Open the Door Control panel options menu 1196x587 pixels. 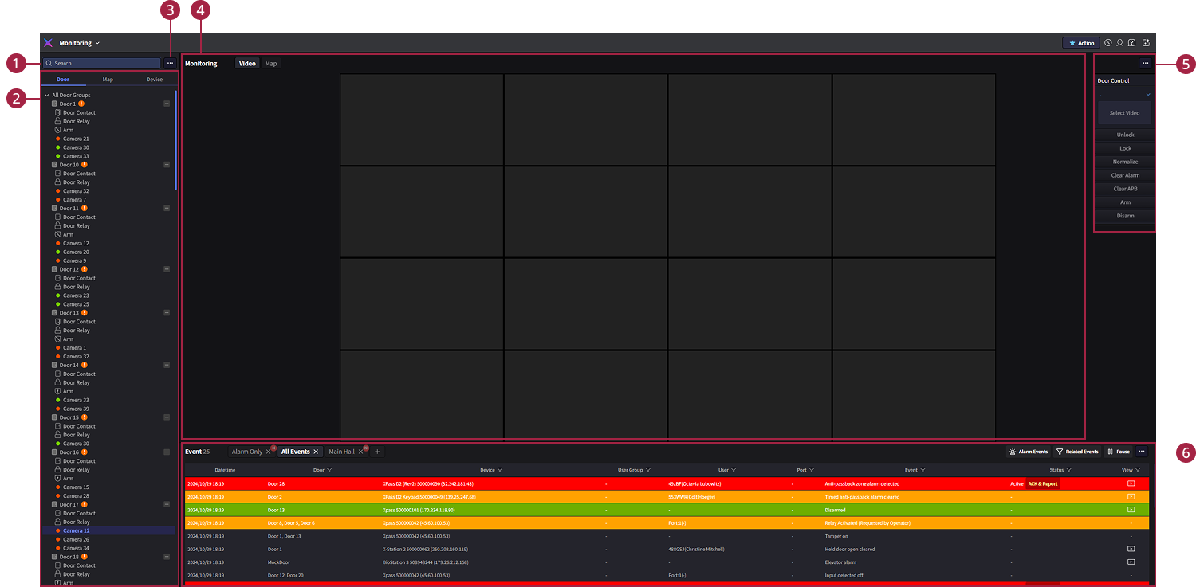coord(1145,63)
